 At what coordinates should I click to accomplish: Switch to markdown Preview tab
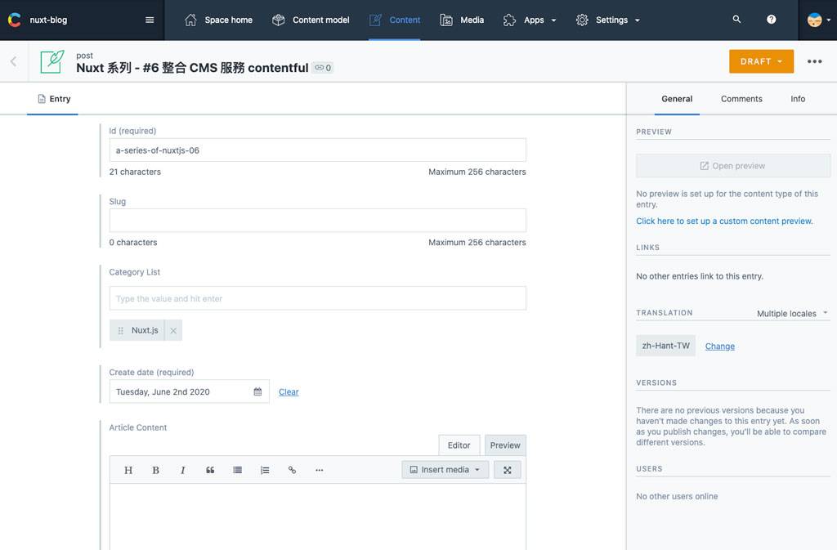[505, 445]
